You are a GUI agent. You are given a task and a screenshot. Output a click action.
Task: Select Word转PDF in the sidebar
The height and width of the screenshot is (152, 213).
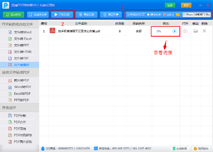[x=19, y=87]
